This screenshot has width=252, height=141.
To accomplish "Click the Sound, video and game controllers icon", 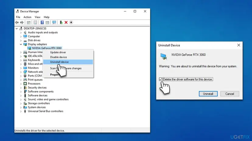I will click(25, 100).
